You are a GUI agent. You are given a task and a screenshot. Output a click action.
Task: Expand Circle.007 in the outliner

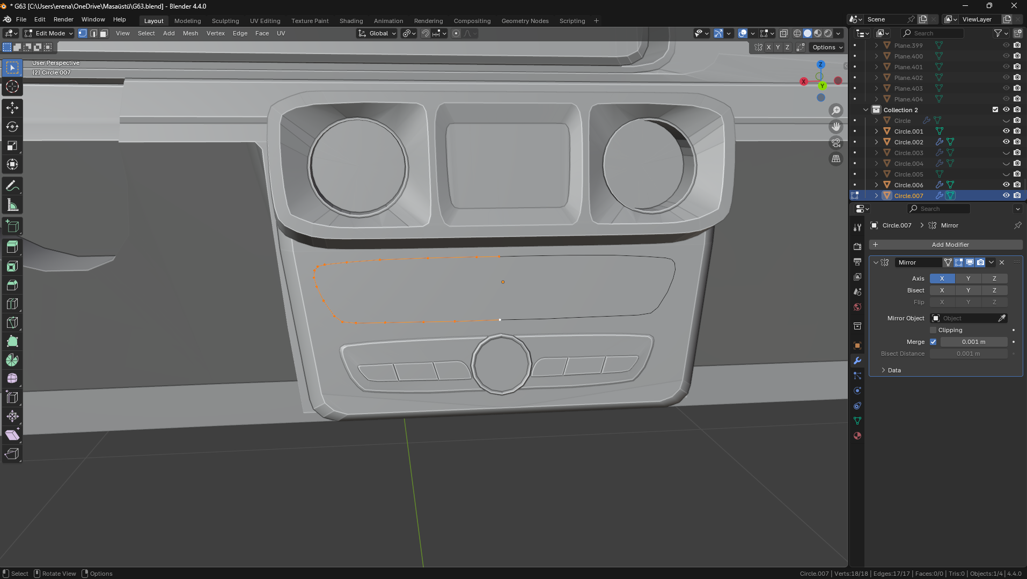tap(876, 196)
